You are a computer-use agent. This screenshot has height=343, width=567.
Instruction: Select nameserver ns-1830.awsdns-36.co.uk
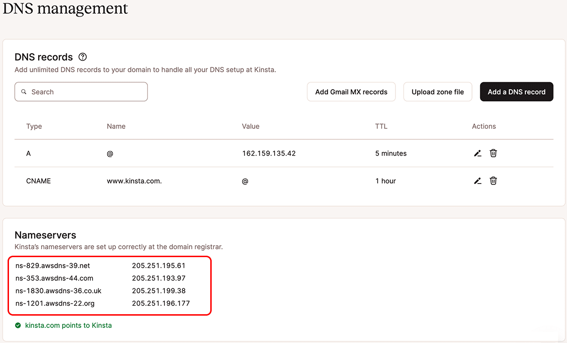point(58,291)
